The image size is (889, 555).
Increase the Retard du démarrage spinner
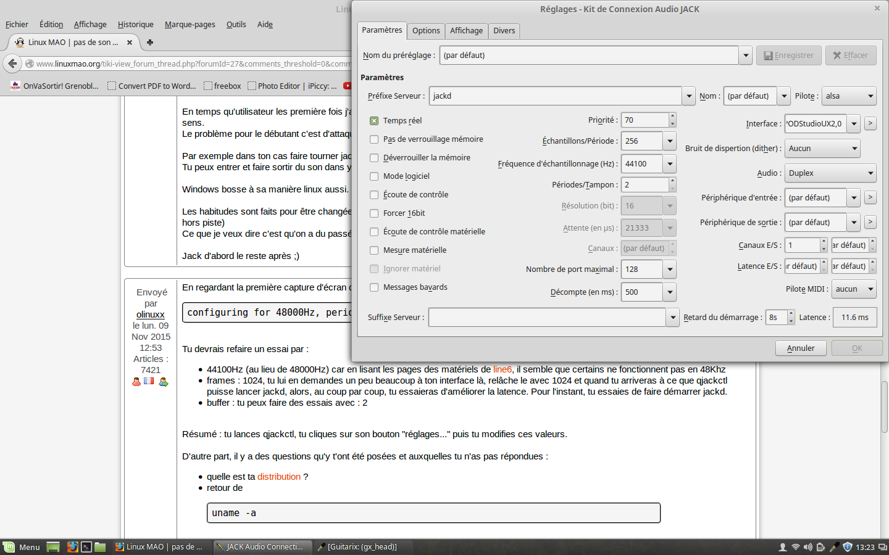pyautogui.click(x=791, y=314)
